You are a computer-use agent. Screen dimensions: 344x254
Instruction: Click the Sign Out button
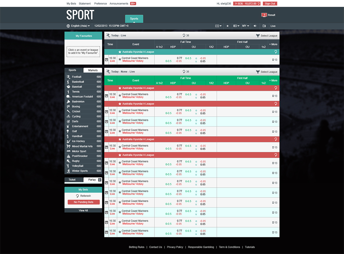pos(270,3)
